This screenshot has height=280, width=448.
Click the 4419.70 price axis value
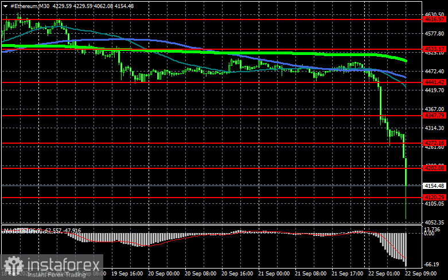(x=434, y=90)
